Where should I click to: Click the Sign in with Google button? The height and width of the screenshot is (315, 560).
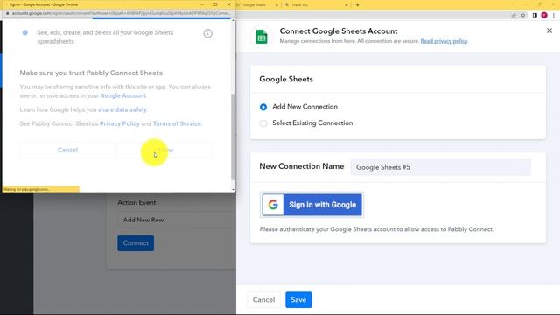pyautogui.click(x=311, y=205)
